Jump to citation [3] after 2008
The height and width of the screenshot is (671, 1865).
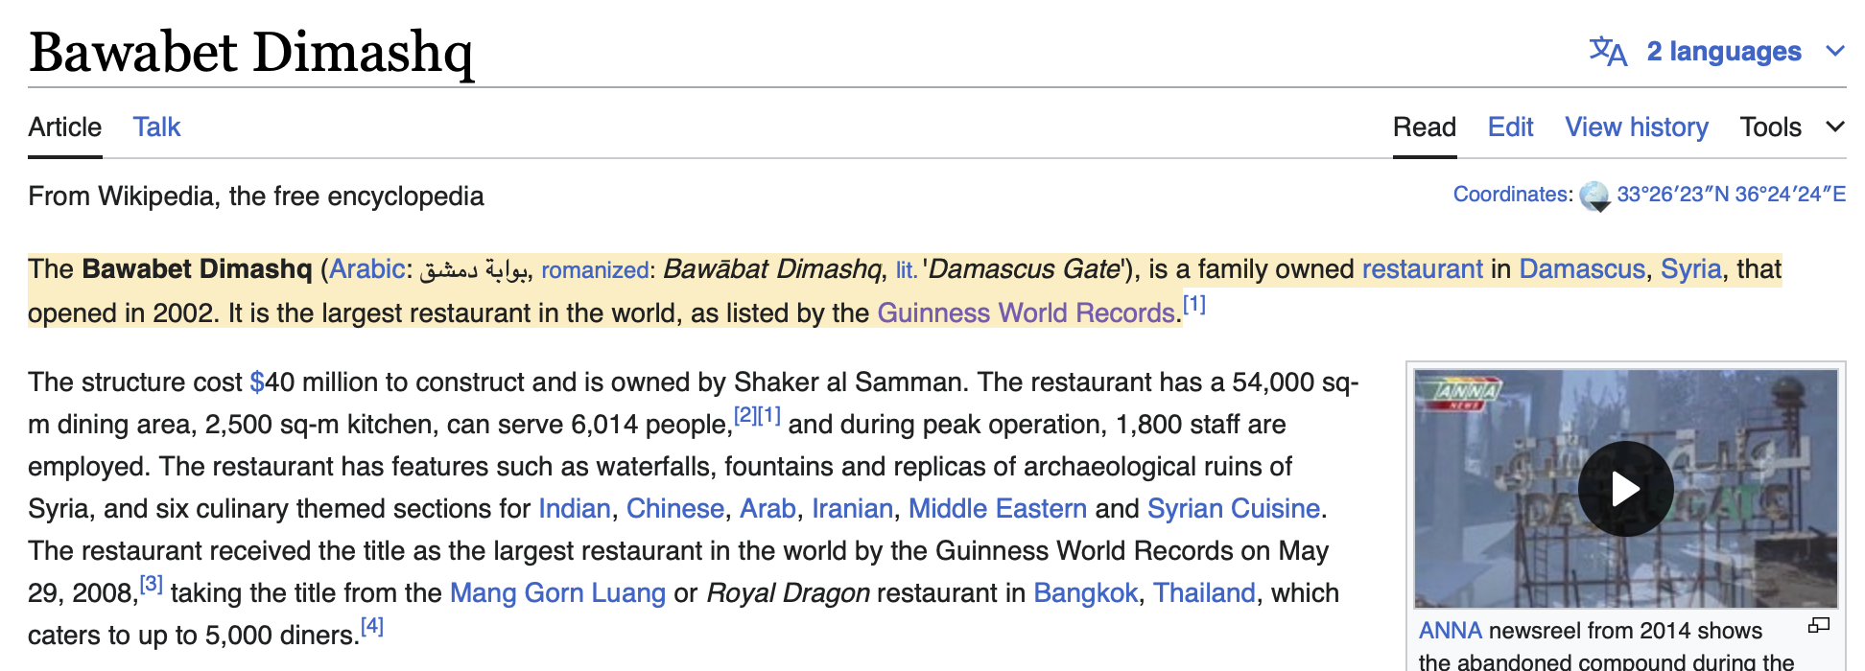(x=152, y=585)
